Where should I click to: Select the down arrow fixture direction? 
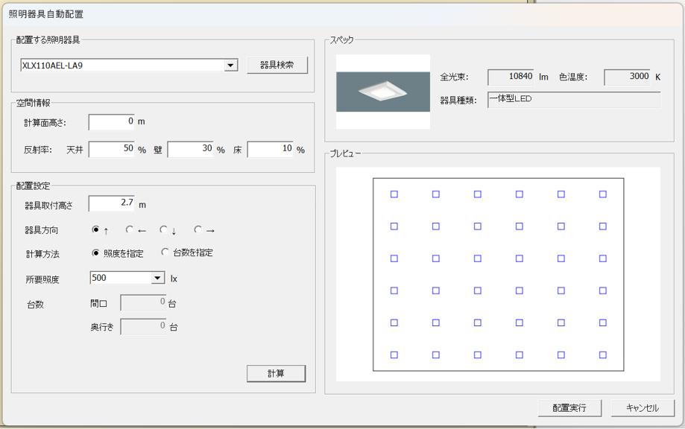tap(164, 230)
